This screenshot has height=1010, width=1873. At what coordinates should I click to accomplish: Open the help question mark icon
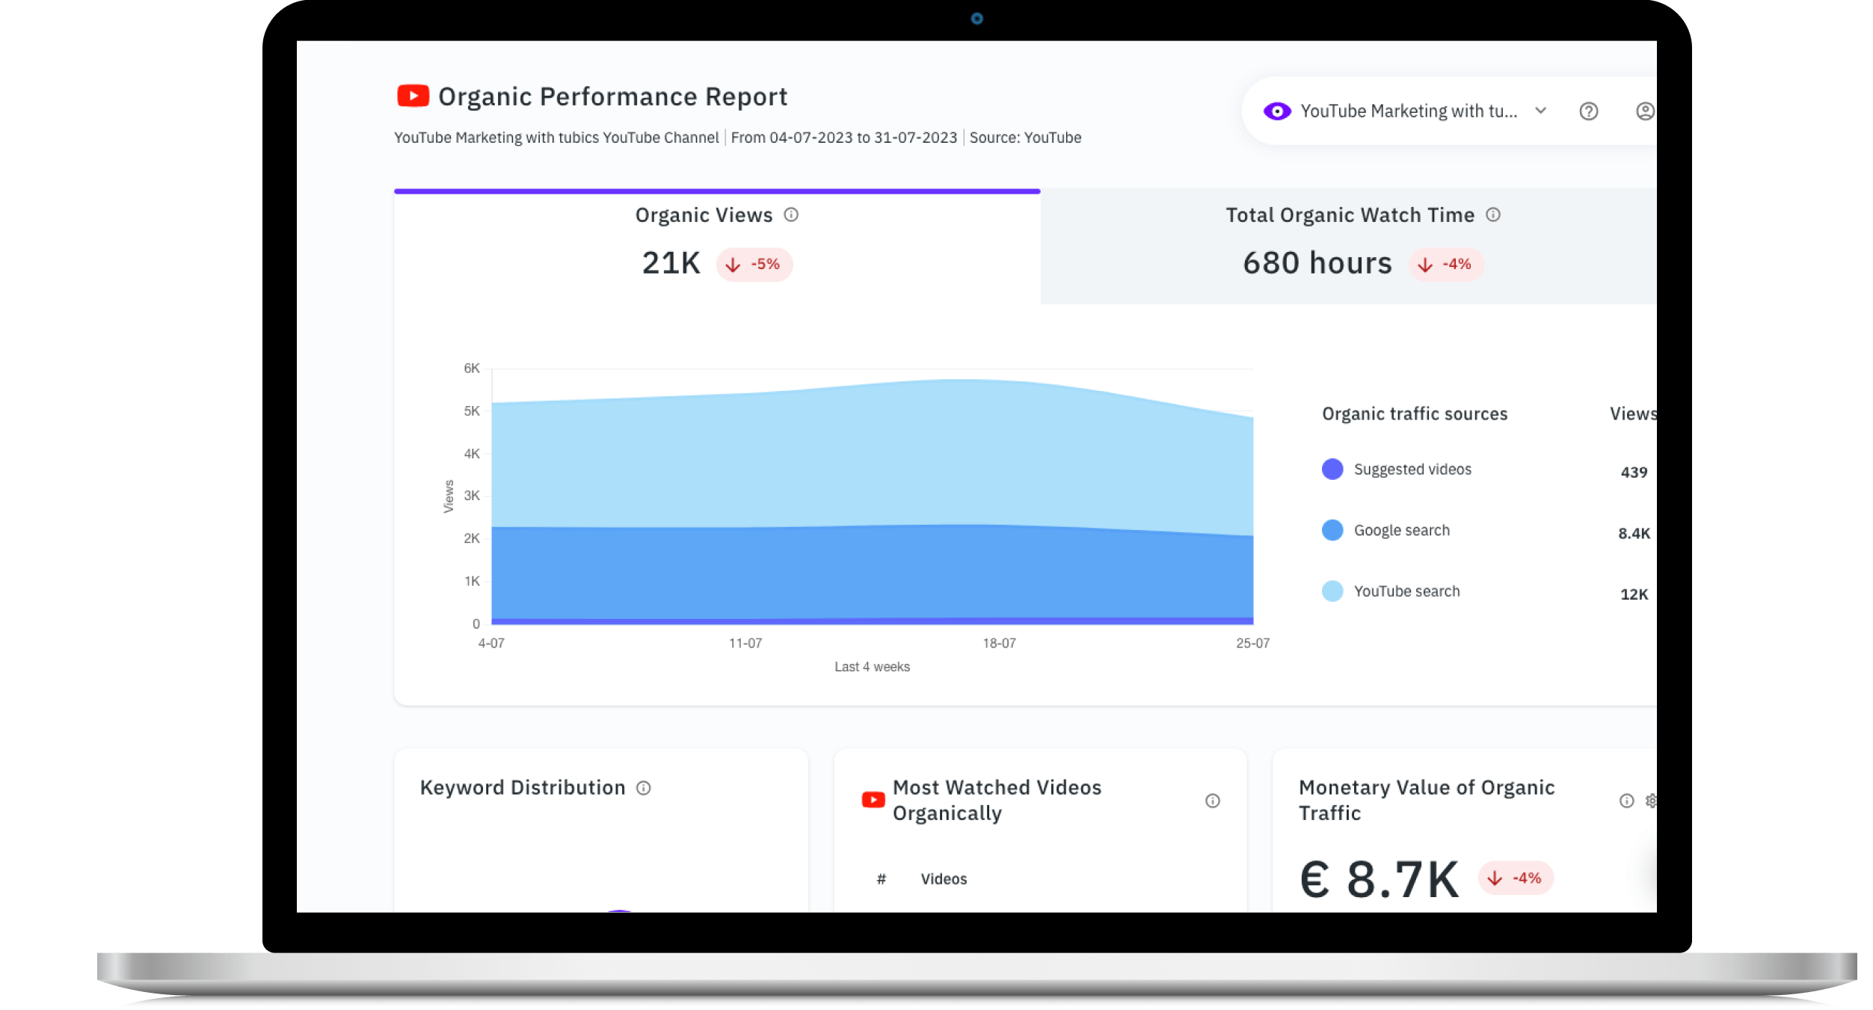(x=1588, y=111)
